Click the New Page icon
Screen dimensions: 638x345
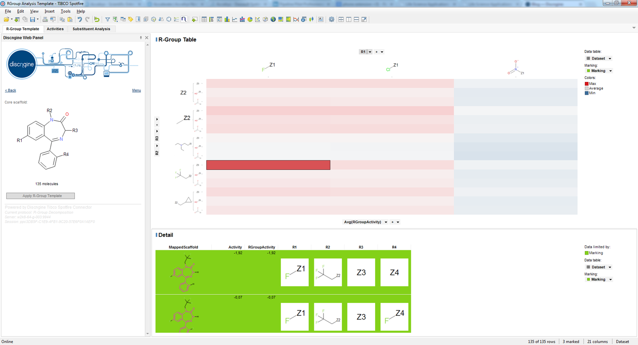click(194, 20)
